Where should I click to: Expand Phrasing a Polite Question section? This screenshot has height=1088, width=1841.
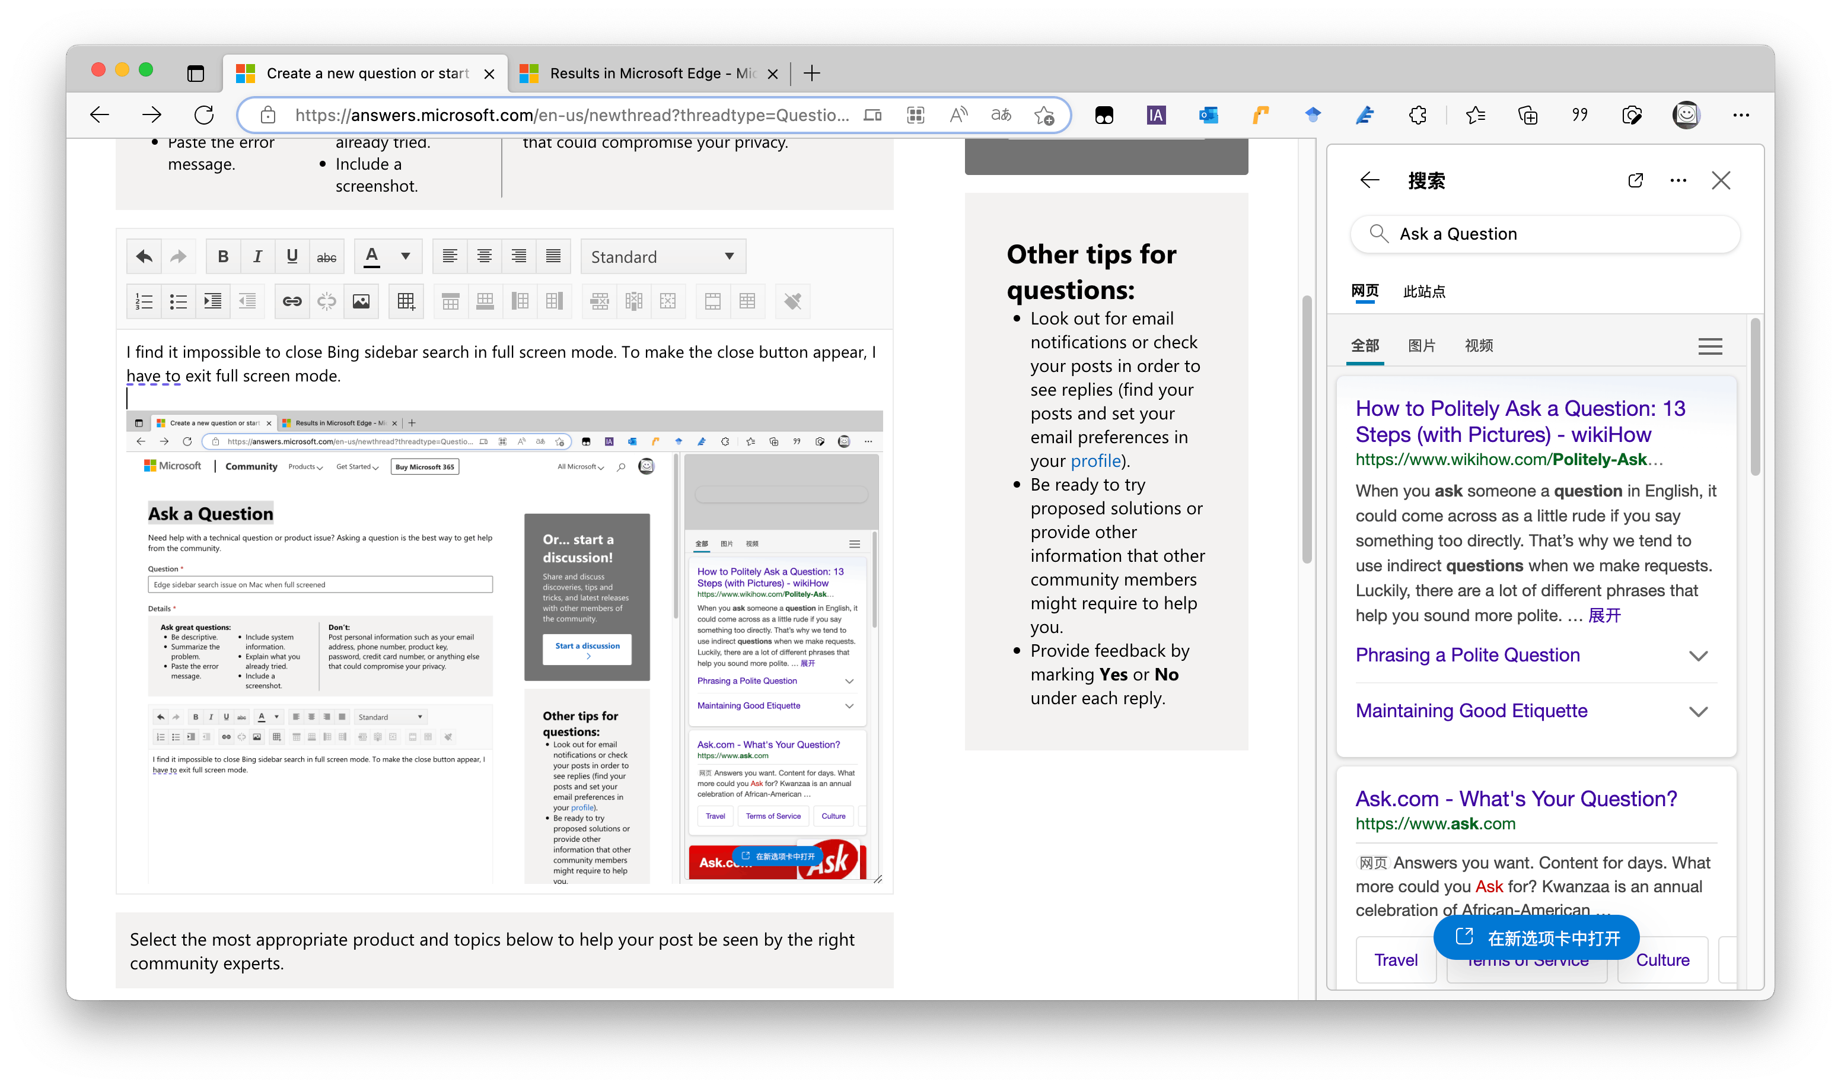1697,656
